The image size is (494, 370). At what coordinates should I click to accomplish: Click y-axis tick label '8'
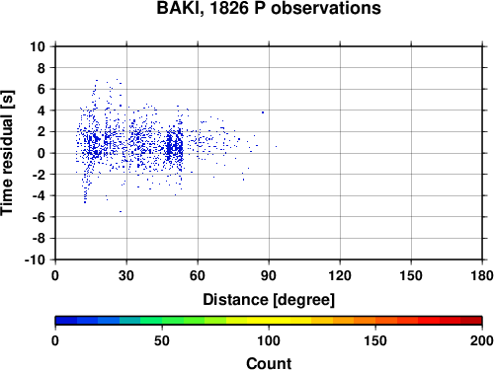coord(41,68)
